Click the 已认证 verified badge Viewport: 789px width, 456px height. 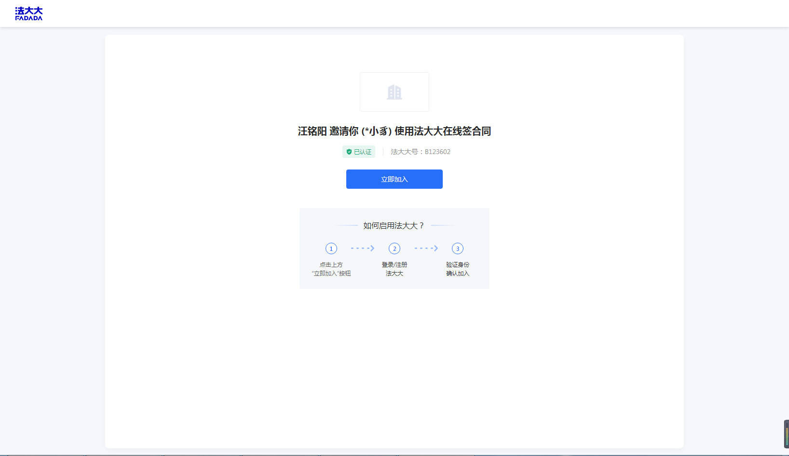click(x=359, y=152)
